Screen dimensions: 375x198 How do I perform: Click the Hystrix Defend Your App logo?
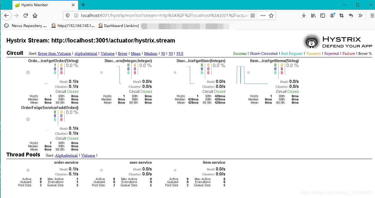[x=338, y=42]
